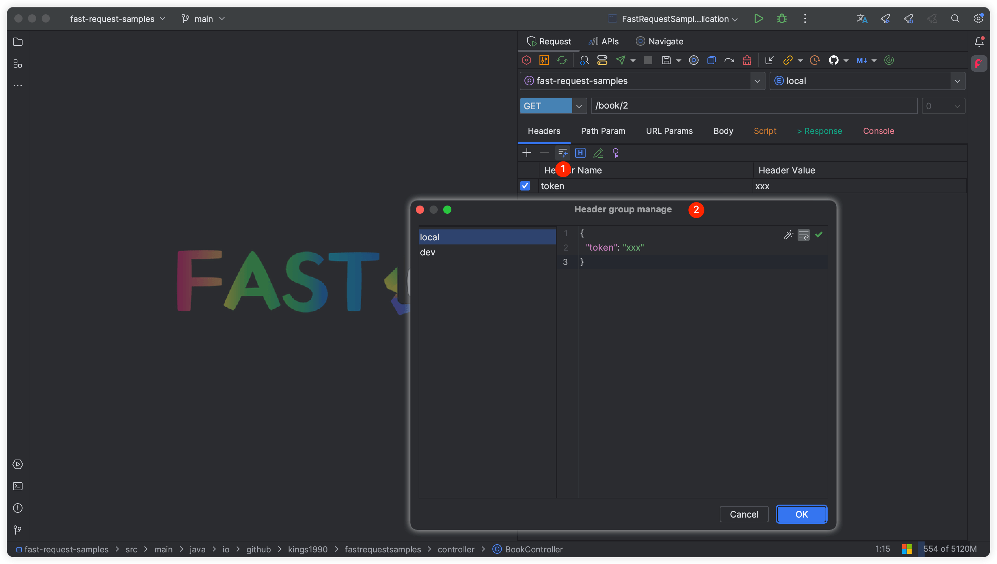Click the purple key icon in headers toolbar

click(x=616, y=153)
